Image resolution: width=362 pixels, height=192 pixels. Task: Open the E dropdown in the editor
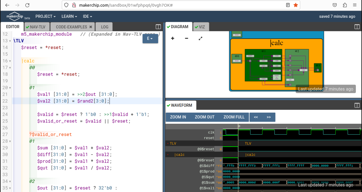tap(150, 38)
